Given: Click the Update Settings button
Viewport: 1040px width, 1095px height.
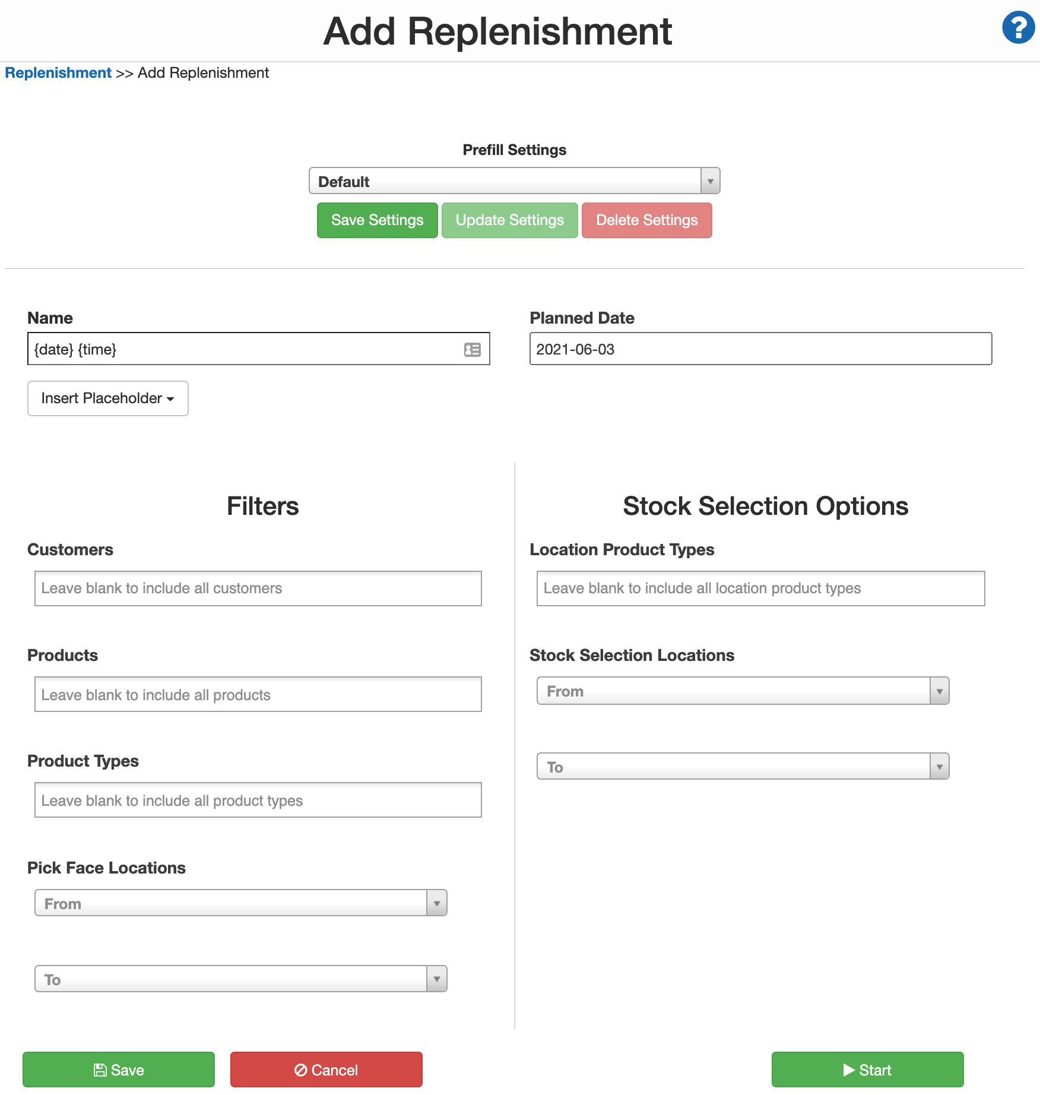Looking at the screenshot, I should tap(509, 220).
